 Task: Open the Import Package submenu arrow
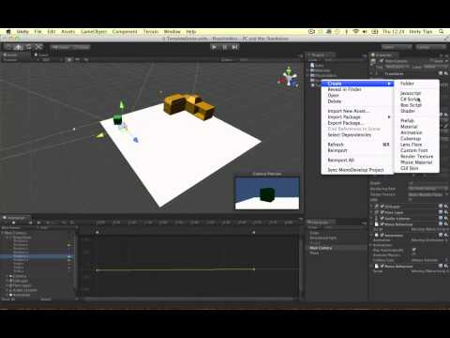tap(389, 116)
